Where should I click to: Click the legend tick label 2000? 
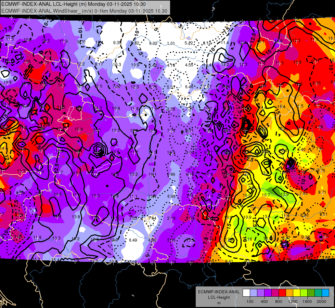tap(322, 301)
